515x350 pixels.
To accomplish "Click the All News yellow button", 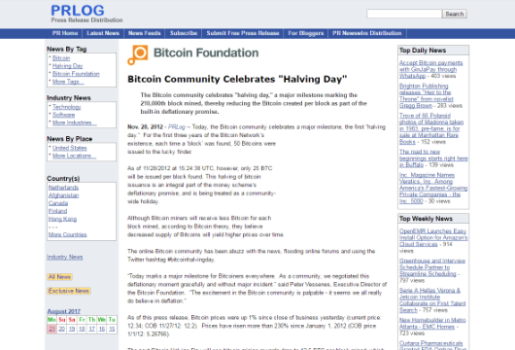I will 59,277.
